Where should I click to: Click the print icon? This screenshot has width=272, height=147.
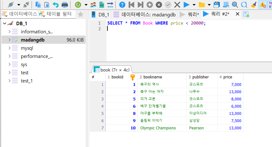point(65,5)
